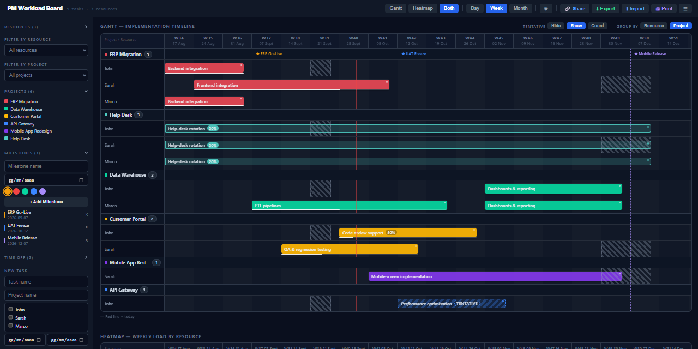Screen dimensions: 698x349
Task: Remove the UAT Freeze milestone
Action: 86,227
